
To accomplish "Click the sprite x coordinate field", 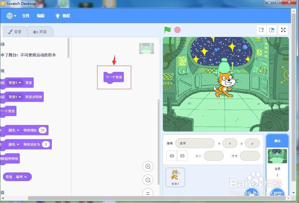I will [x=230, y=143].
